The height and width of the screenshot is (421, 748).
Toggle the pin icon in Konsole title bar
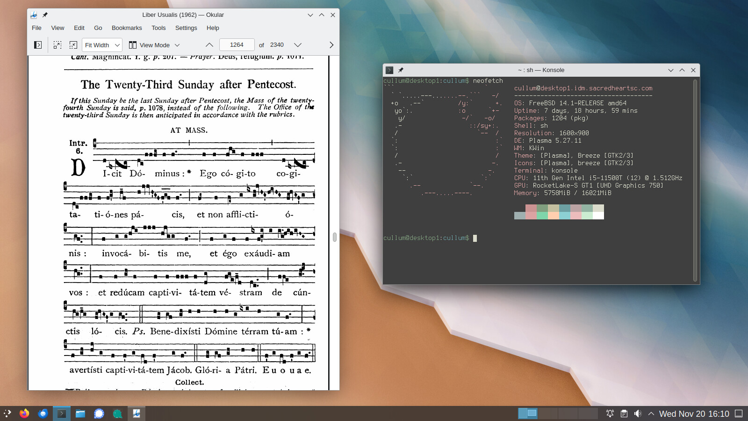pyautogui.click(x=401, y=70)
